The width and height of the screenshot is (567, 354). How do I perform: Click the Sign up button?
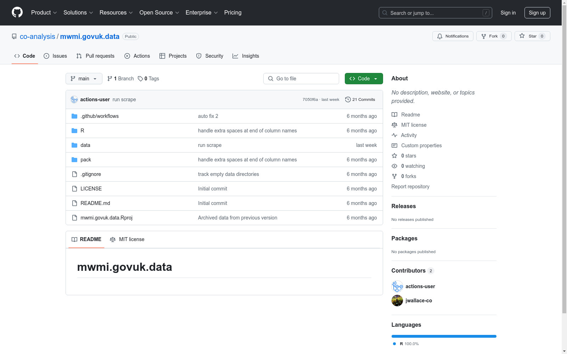537,13
